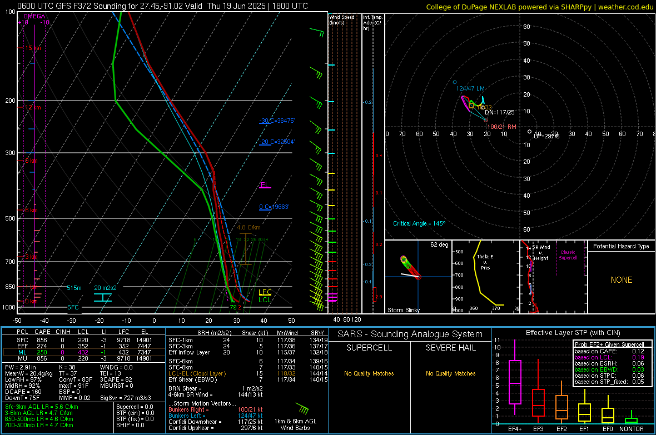Screen dimensions: 656x435
Task: Click the SR Wind v. Height label
Action: (541, 253)
